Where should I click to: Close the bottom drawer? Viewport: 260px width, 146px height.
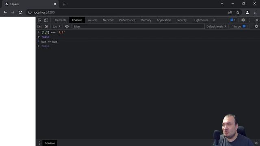[x=256, y=143]
